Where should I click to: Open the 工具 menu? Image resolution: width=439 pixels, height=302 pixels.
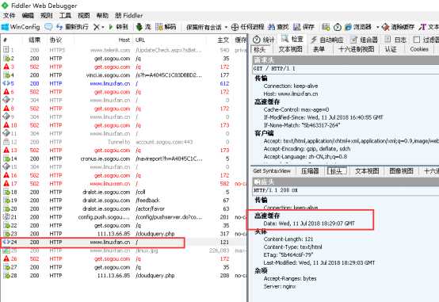[x=65, y=15]
